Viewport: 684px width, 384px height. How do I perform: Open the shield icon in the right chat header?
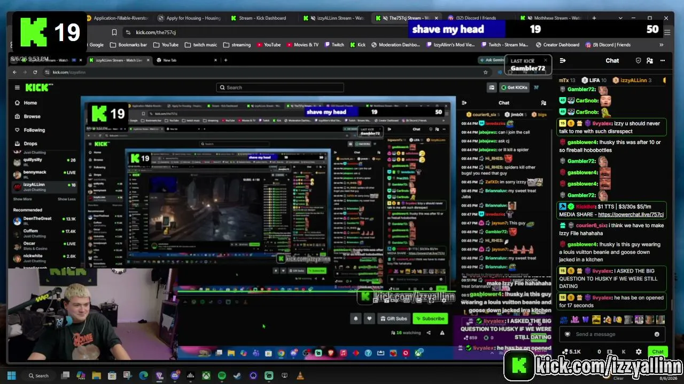pyautogui.click(x=638, y=61)
